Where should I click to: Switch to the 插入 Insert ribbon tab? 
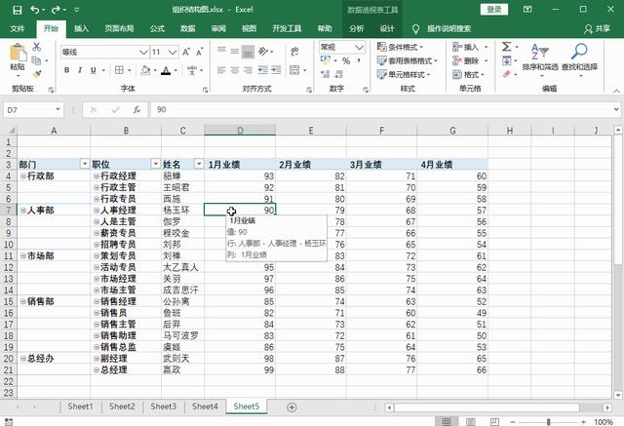pyautogui.click(x=81, y=28)
